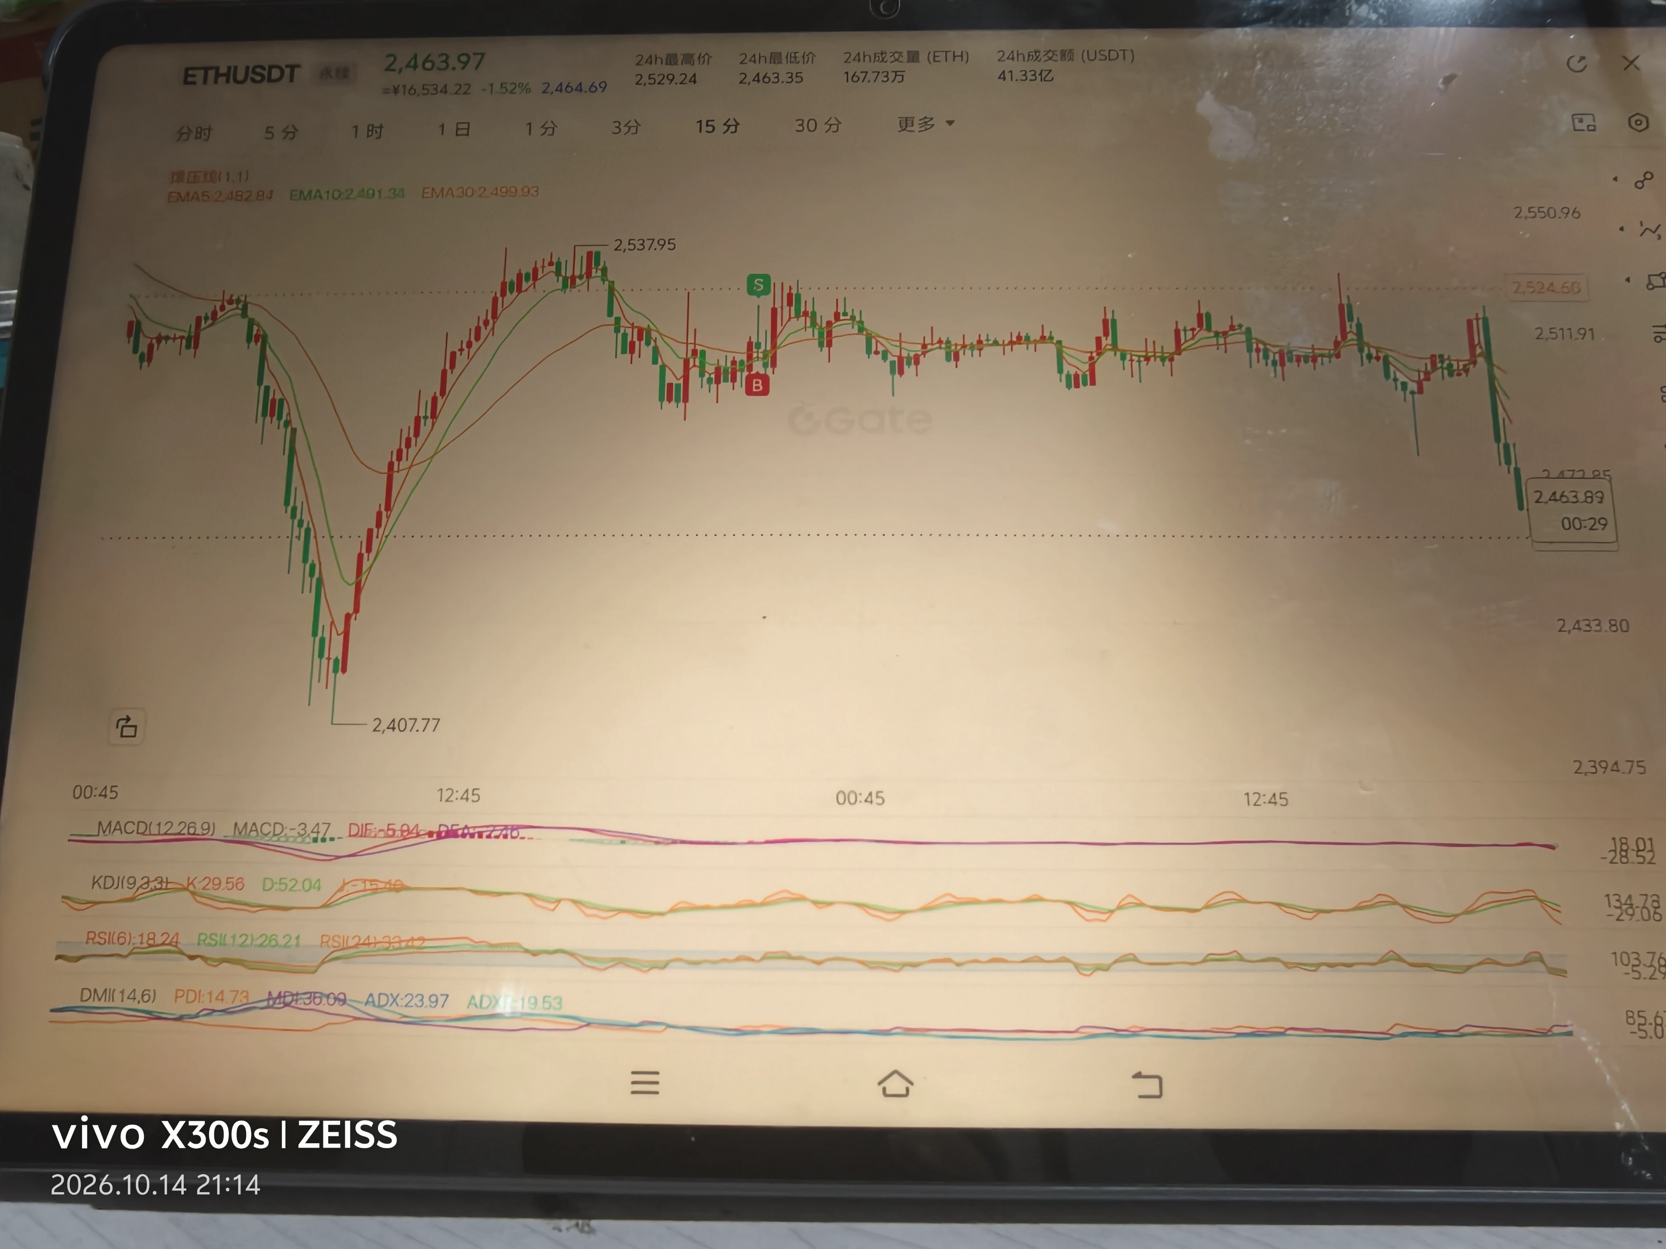Viewport: 1666px width, 1249px height.
Task: Tap the 2,407.77 low price label
Action: (406, 725)
